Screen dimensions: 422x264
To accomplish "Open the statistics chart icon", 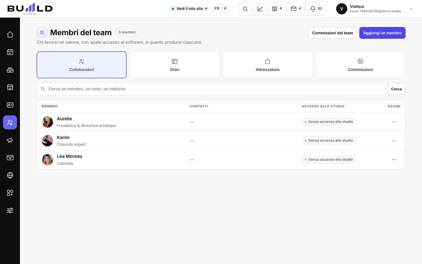I will (x=260, y=9).
